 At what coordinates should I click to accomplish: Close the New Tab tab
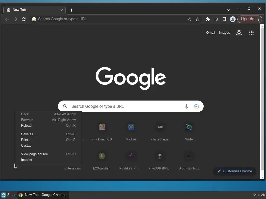pos(62,10)
